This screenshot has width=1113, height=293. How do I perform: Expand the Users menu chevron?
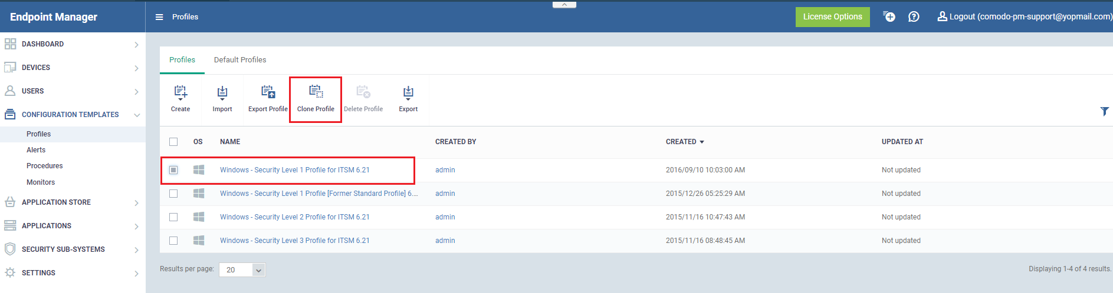coord(136,92)
